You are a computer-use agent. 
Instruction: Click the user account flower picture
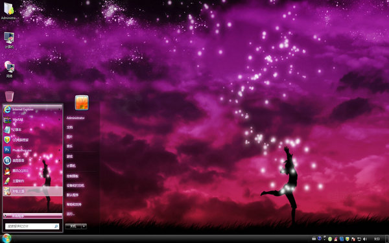[x=82, y=102]
